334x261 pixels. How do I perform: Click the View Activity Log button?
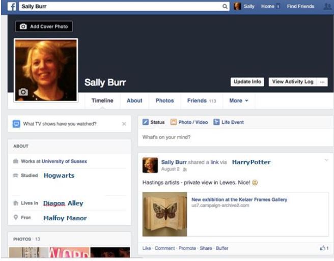[x=292, y=82]
